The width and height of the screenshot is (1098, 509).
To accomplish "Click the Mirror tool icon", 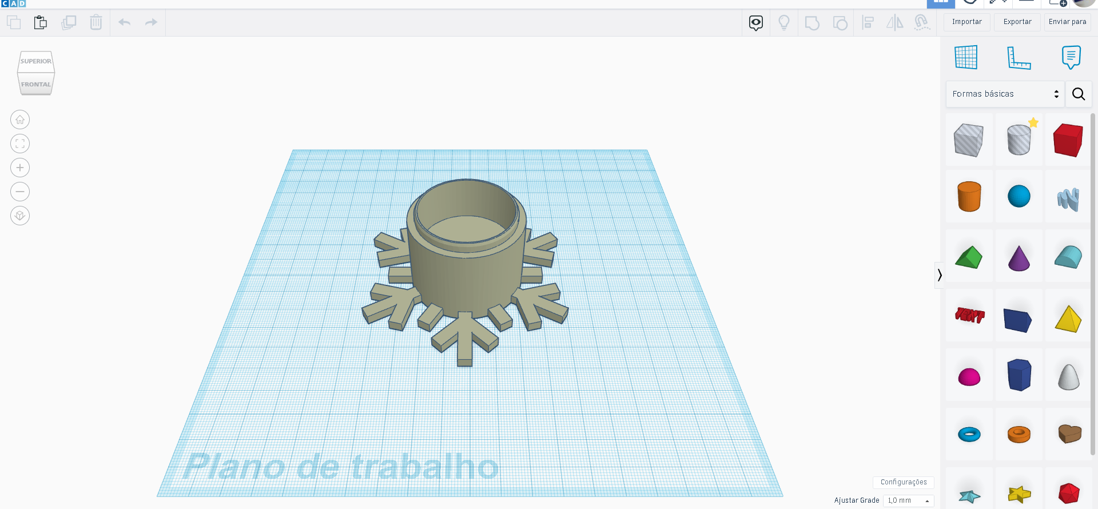I will [895, 23].
